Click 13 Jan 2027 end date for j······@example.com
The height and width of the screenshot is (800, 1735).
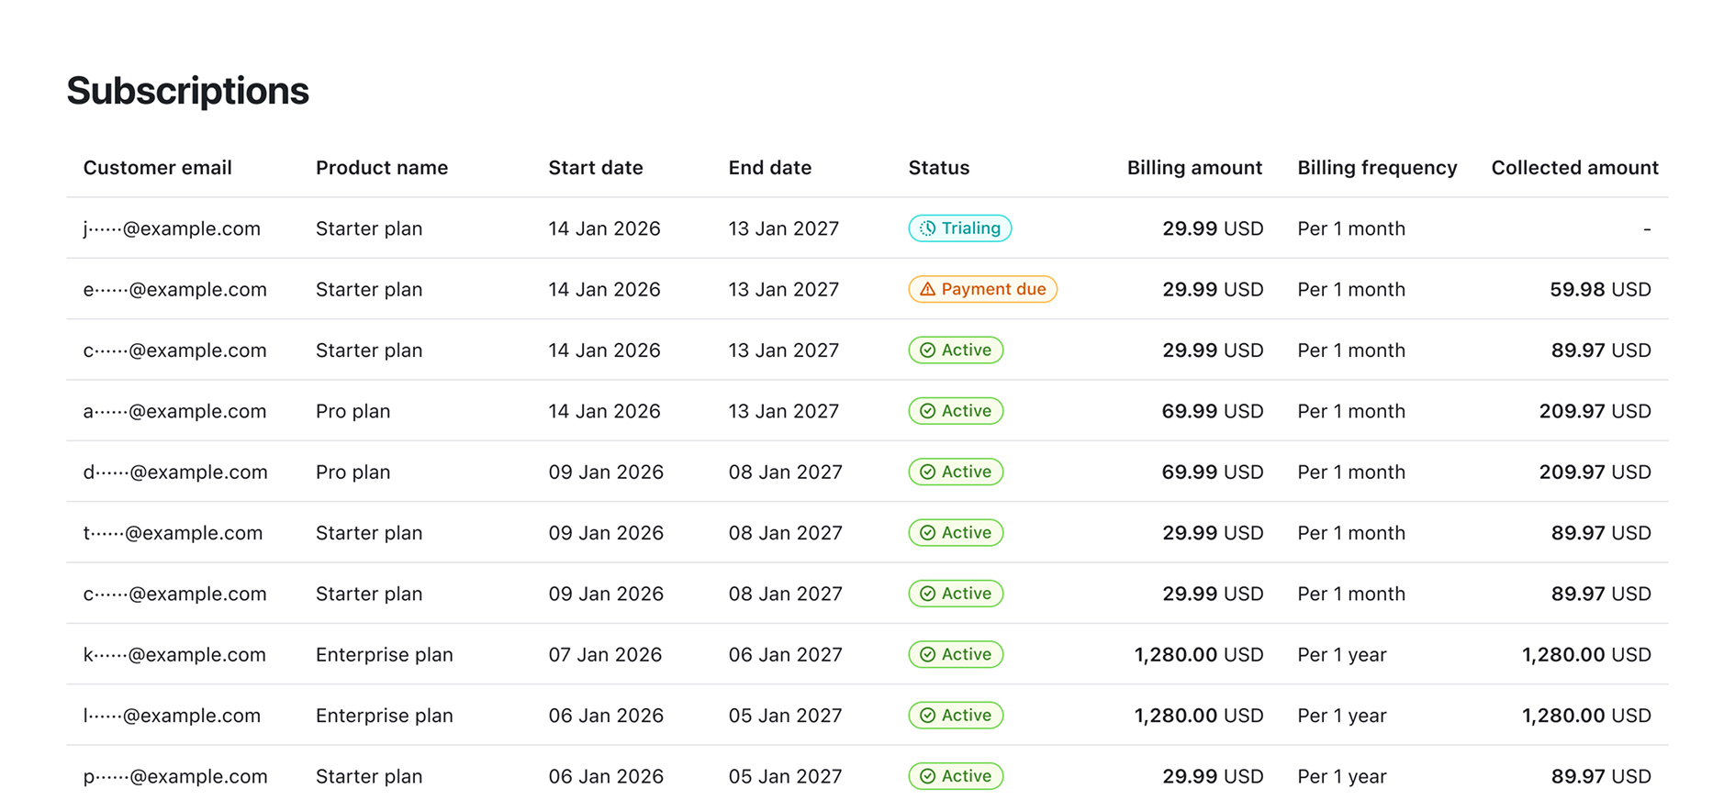pyautogui.click(x=783, y=228)
